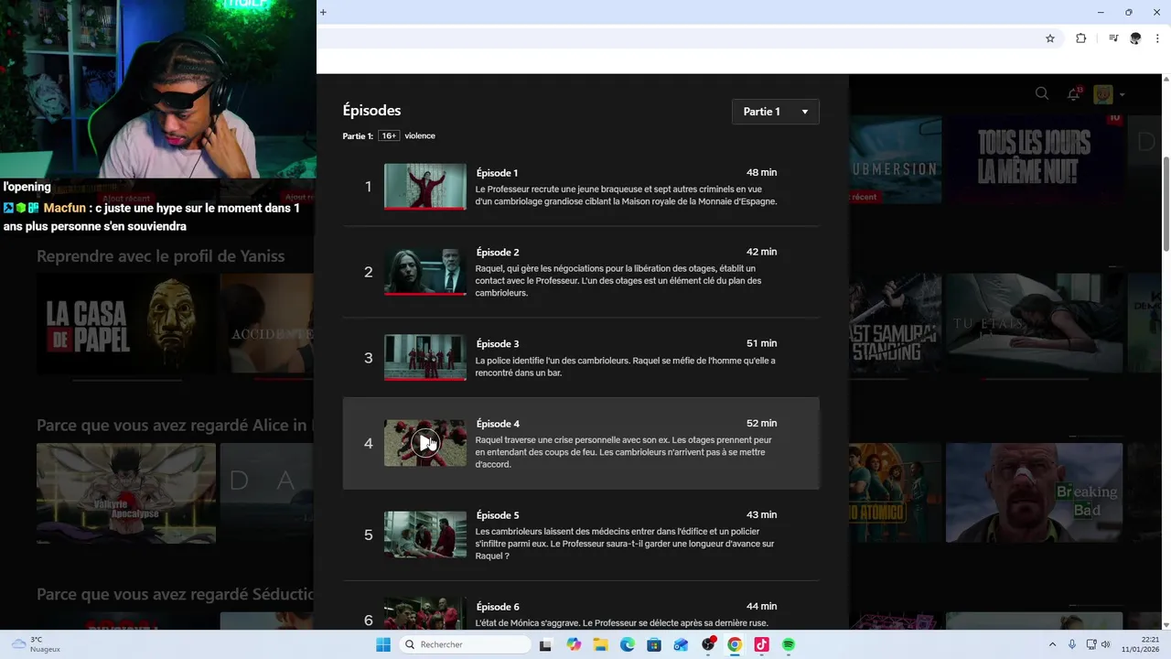The width and height of the screenshot is (1171, 659).
Task: Open Netflix search magnifier
Action: (1042, 93)
